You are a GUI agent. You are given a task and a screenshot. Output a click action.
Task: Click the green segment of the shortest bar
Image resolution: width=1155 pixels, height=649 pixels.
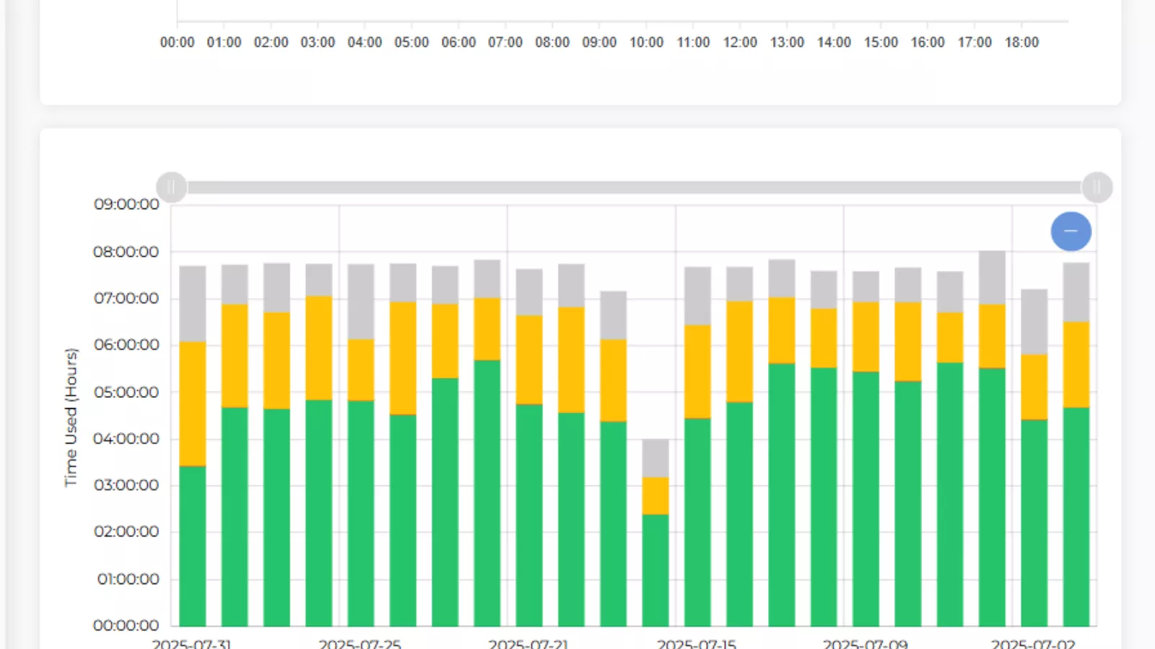[x=655, y=570]
